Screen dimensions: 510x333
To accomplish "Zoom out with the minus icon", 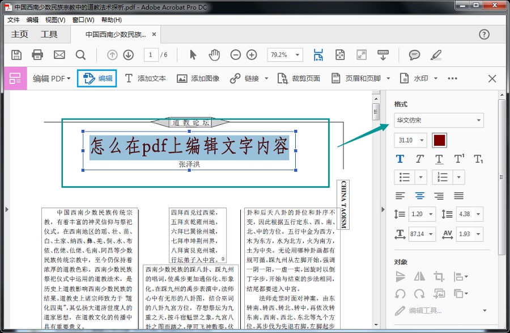I will click(x=236, y=54).
